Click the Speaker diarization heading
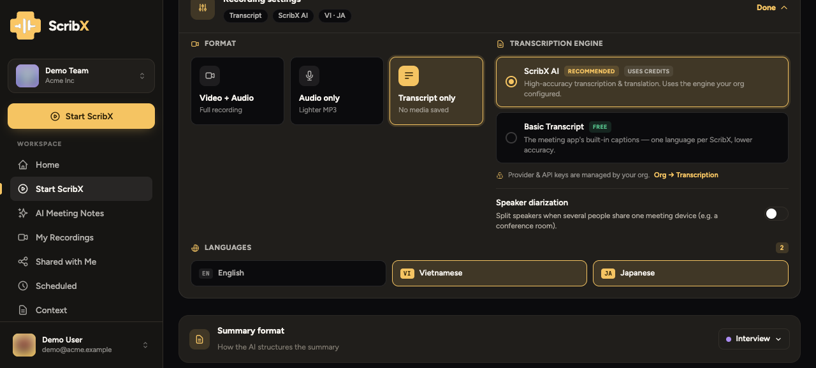The width and height of the screenshot is (816, 368). point(532,203)
